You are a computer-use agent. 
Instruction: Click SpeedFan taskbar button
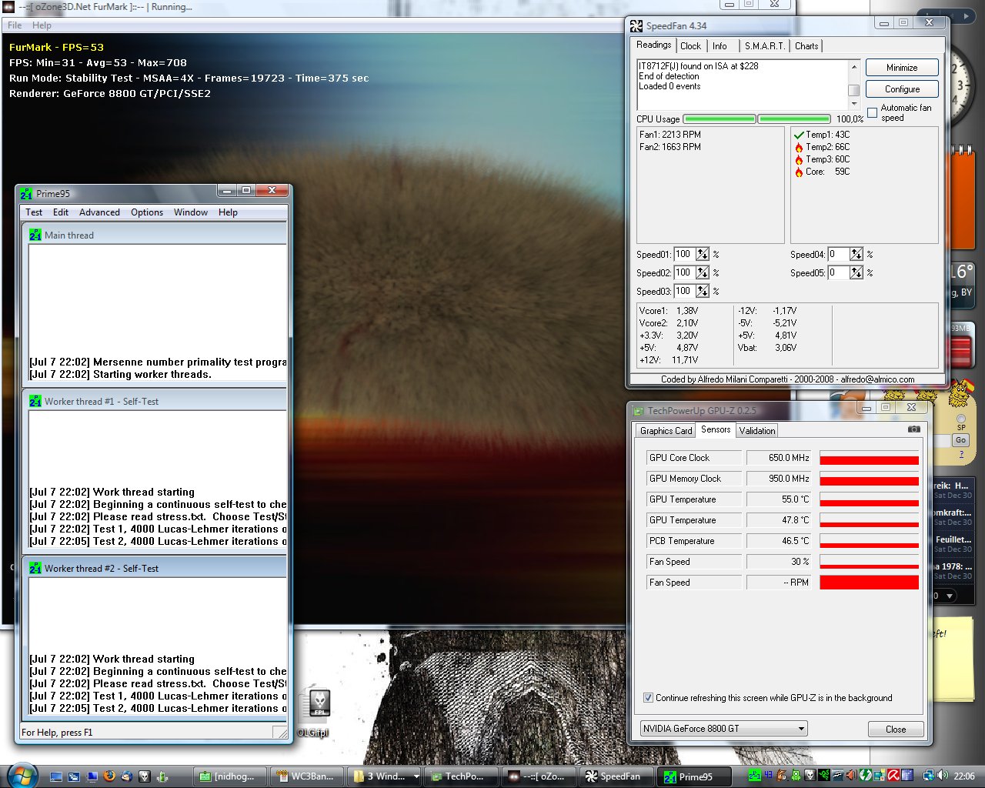(616, 776)
